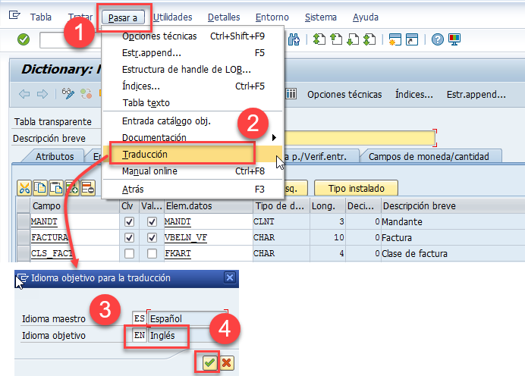Toggle Clv checkbox for FACTURA row
Image resolution: width=525 pixels, height=376 pixels.
[129, 237]
